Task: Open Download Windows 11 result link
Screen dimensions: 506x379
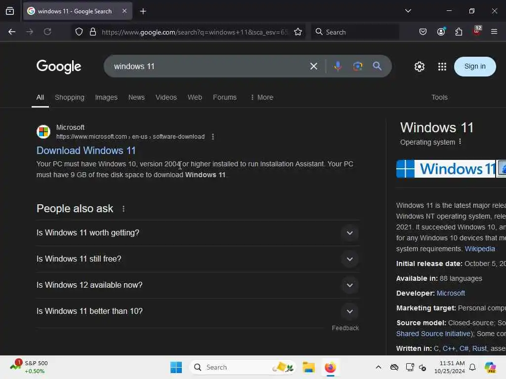Action: (x=86, y=151)
